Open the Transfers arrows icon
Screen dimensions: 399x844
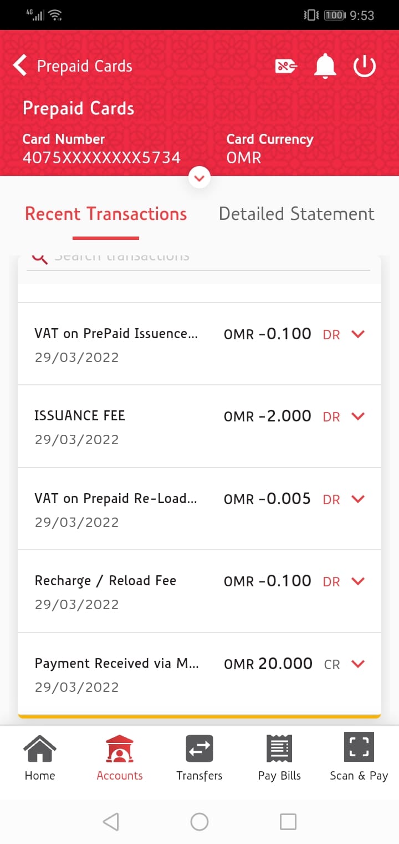coord(199,757)
